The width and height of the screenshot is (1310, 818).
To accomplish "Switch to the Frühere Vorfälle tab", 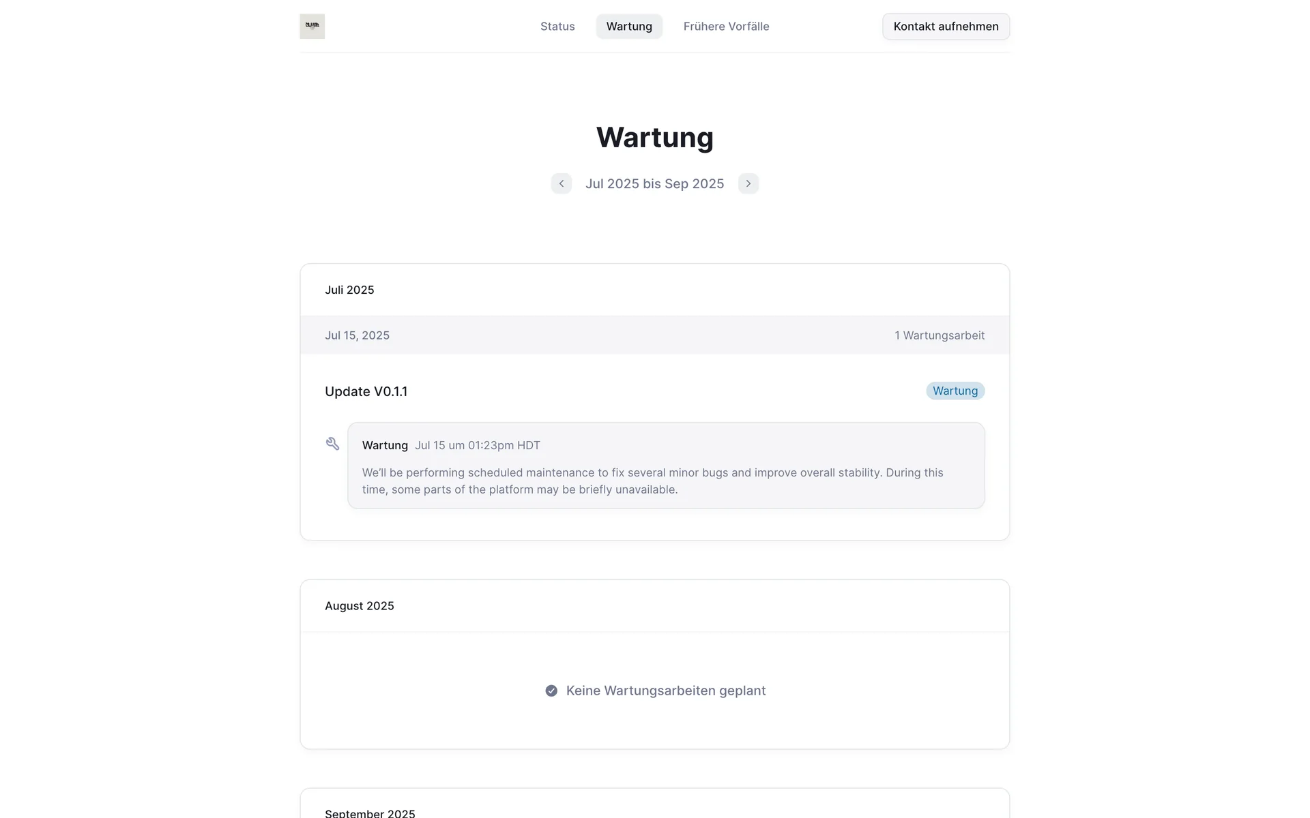I will 726,27.
